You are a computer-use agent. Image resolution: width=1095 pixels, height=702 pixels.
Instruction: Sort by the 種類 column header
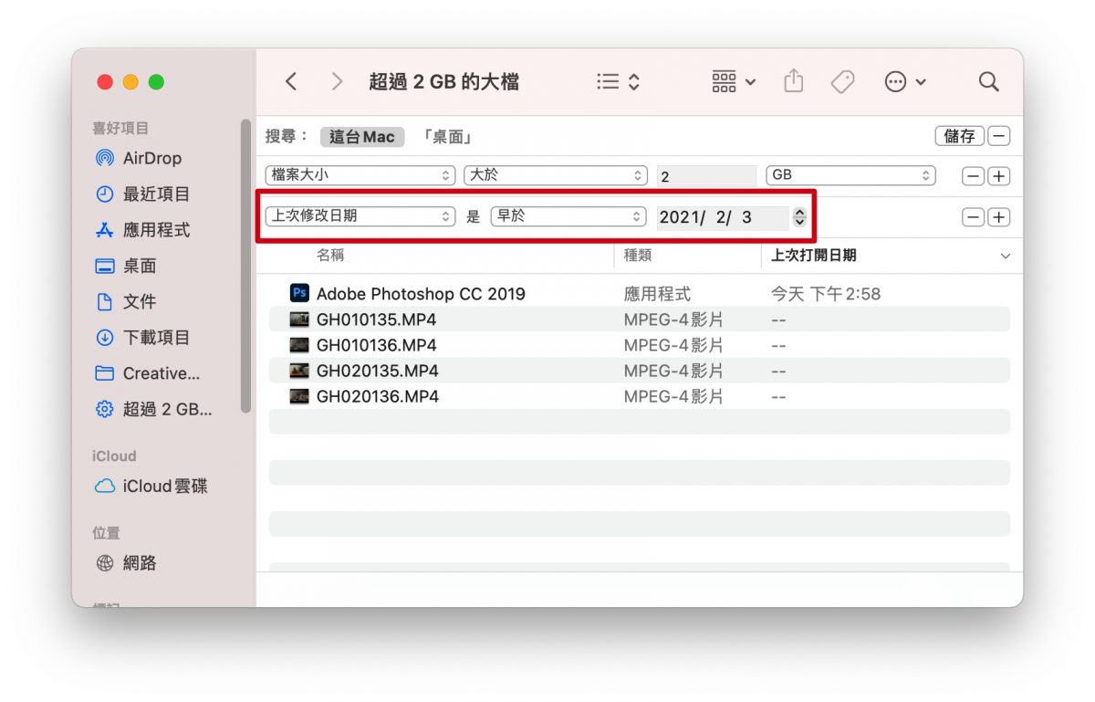(x=638, y=256)
